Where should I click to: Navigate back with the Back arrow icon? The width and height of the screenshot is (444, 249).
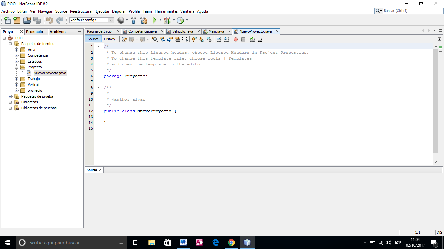131,39
